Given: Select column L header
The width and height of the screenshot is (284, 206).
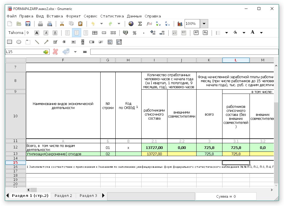Looking at the screenshot, I should [x=236, y=60].
